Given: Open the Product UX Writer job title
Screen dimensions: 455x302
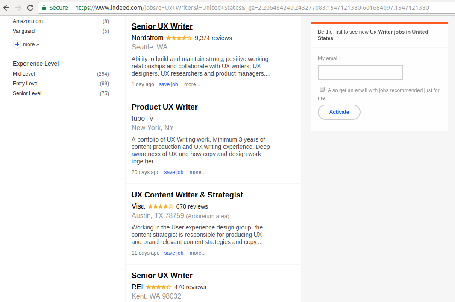Looking at the screenshot, I should pyautogui.click(x=164, y=107).
